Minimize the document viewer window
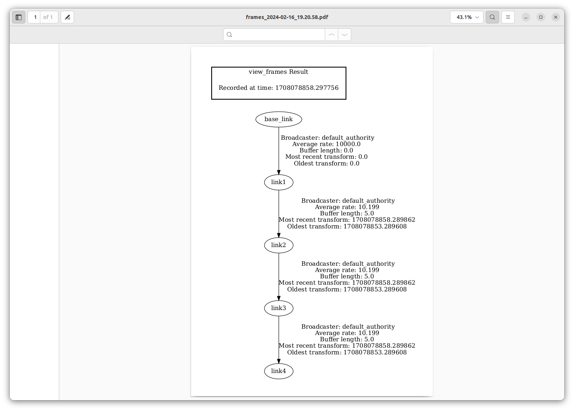574x411 pixels. pos(526,17)
